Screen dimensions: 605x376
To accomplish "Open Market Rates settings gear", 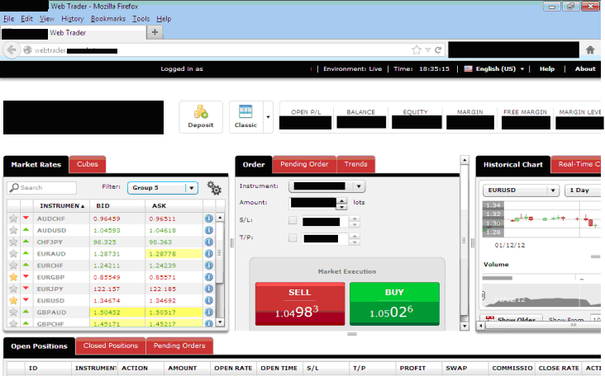I will [x=214, y=188].
